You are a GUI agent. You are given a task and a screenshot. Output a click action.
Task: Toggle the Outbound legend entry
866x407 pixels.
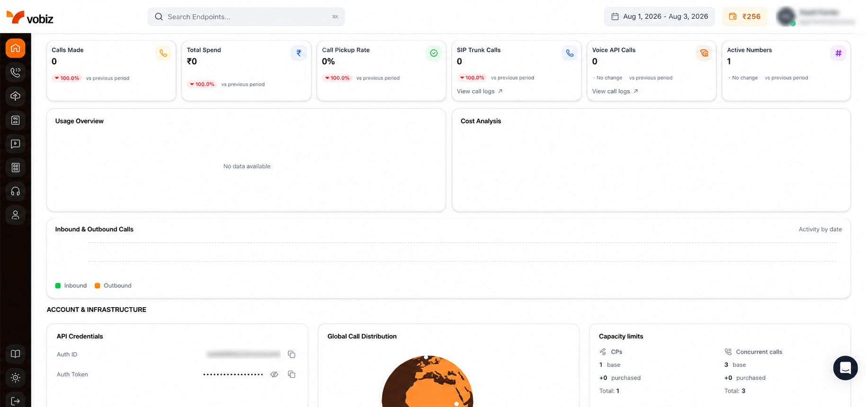113,286
